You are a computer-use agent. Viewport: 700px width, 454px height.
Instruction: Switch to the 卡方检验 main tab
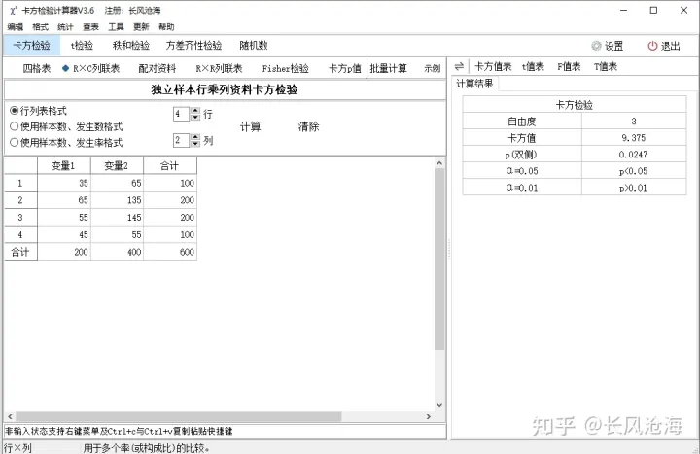pyautogui.click(x=32, y=46)
